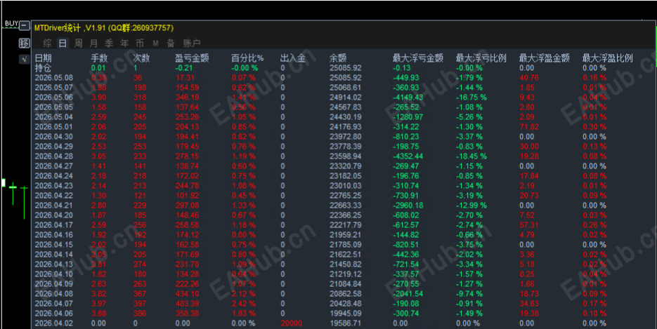
Task: Click the floating loss value -2960.18
Action: coord(408,206)
